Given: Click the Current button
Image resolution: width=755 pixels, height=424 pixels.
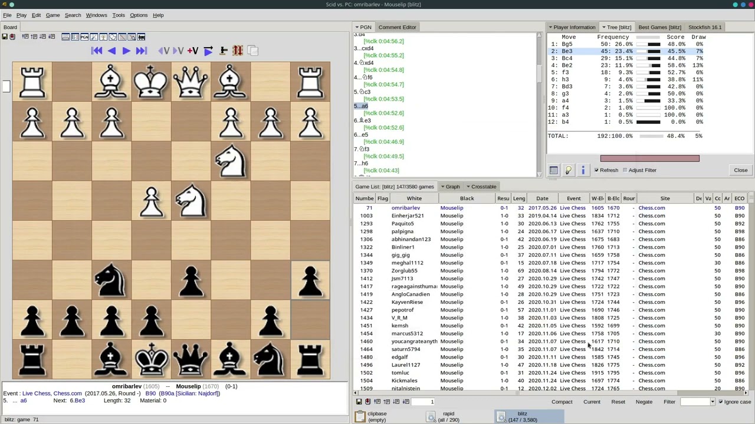Looking at the screenshot, I should coord(592,402).
